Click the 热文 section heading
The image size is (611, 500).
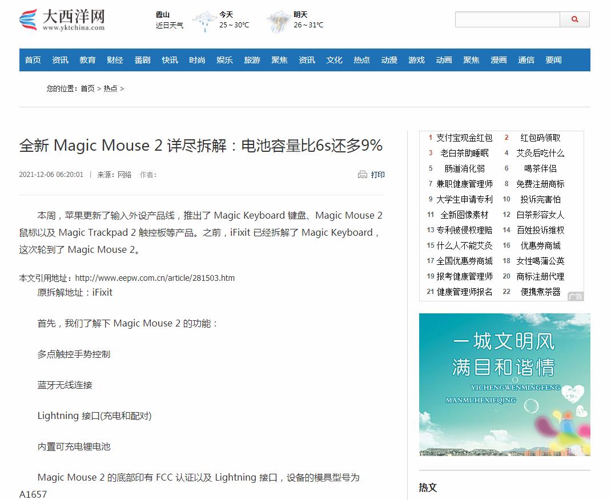click(428, 487)
